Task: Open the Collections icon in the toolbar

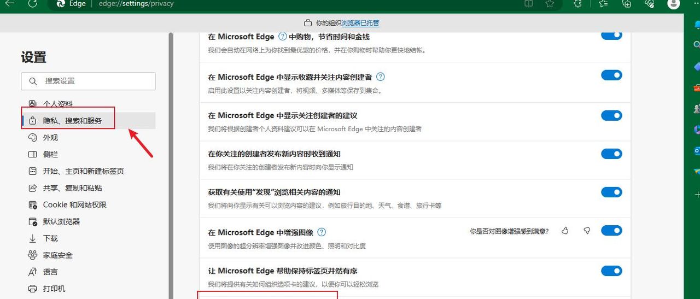Action: tap(627, 3)
